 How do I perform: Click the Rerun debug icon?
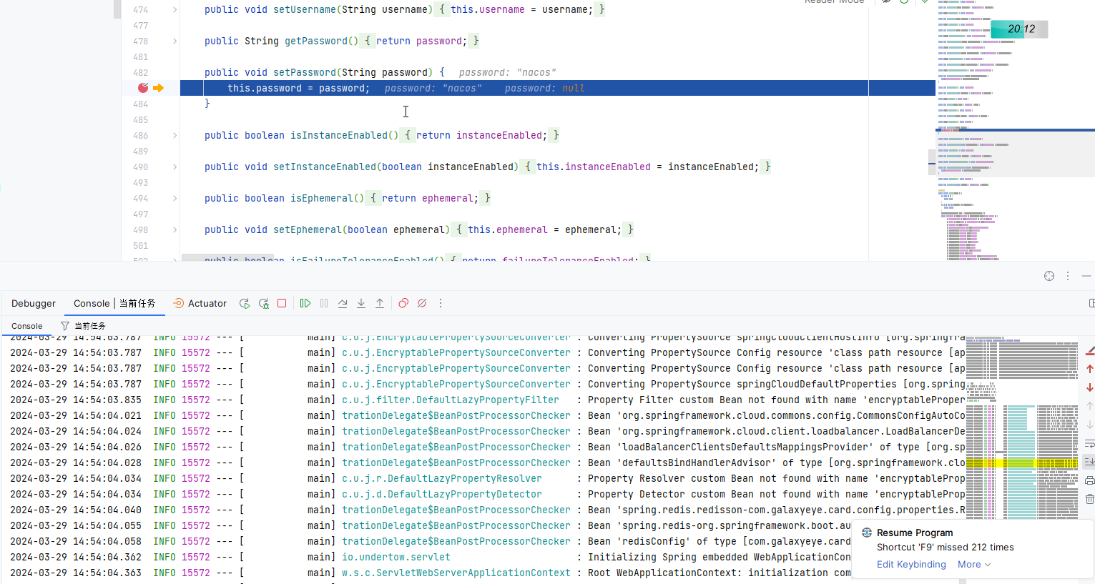click(x=245, y=303)
